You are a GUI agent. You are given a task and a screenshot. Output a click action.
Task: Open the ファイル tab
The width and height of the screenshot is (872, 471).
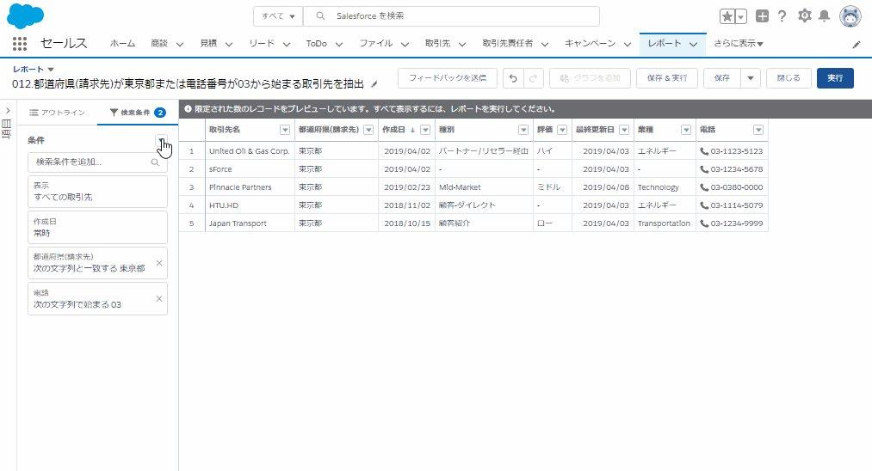coord(375,43)
